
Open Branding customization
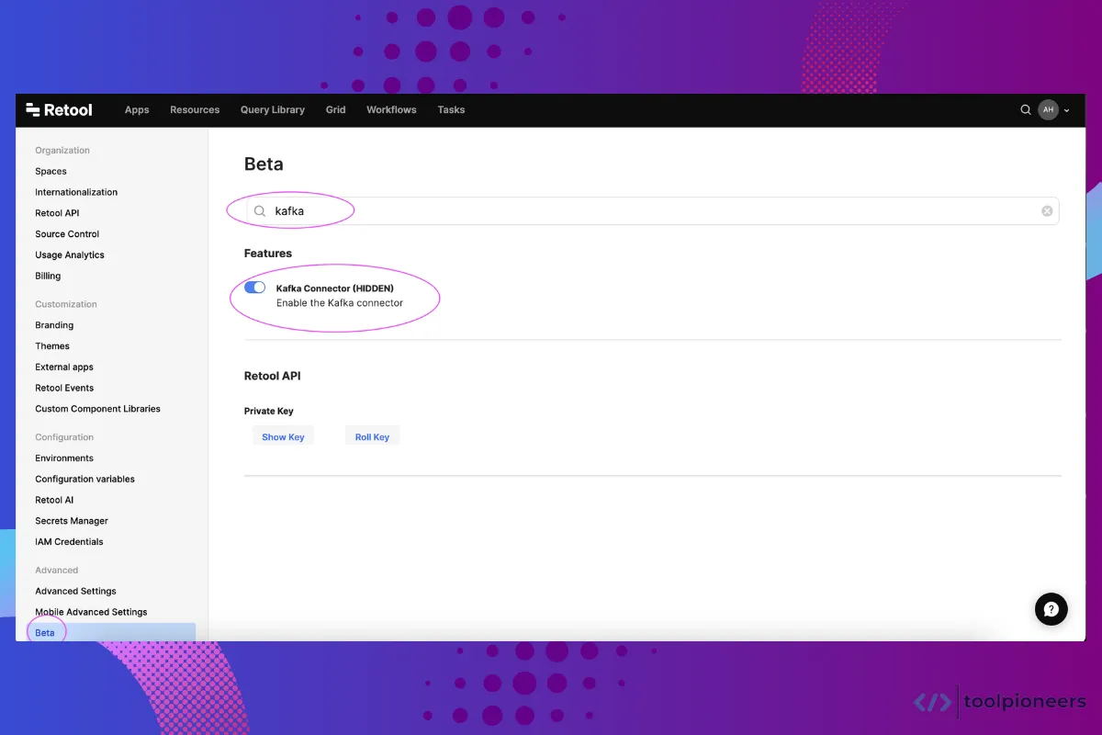54,325
